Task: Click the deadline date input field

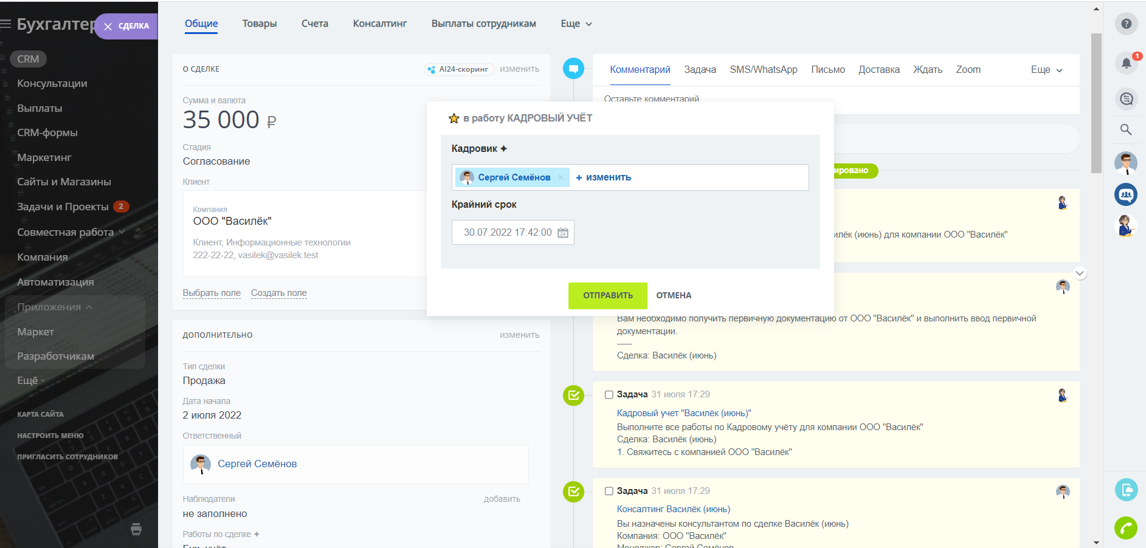Action: tap(508, 233)
